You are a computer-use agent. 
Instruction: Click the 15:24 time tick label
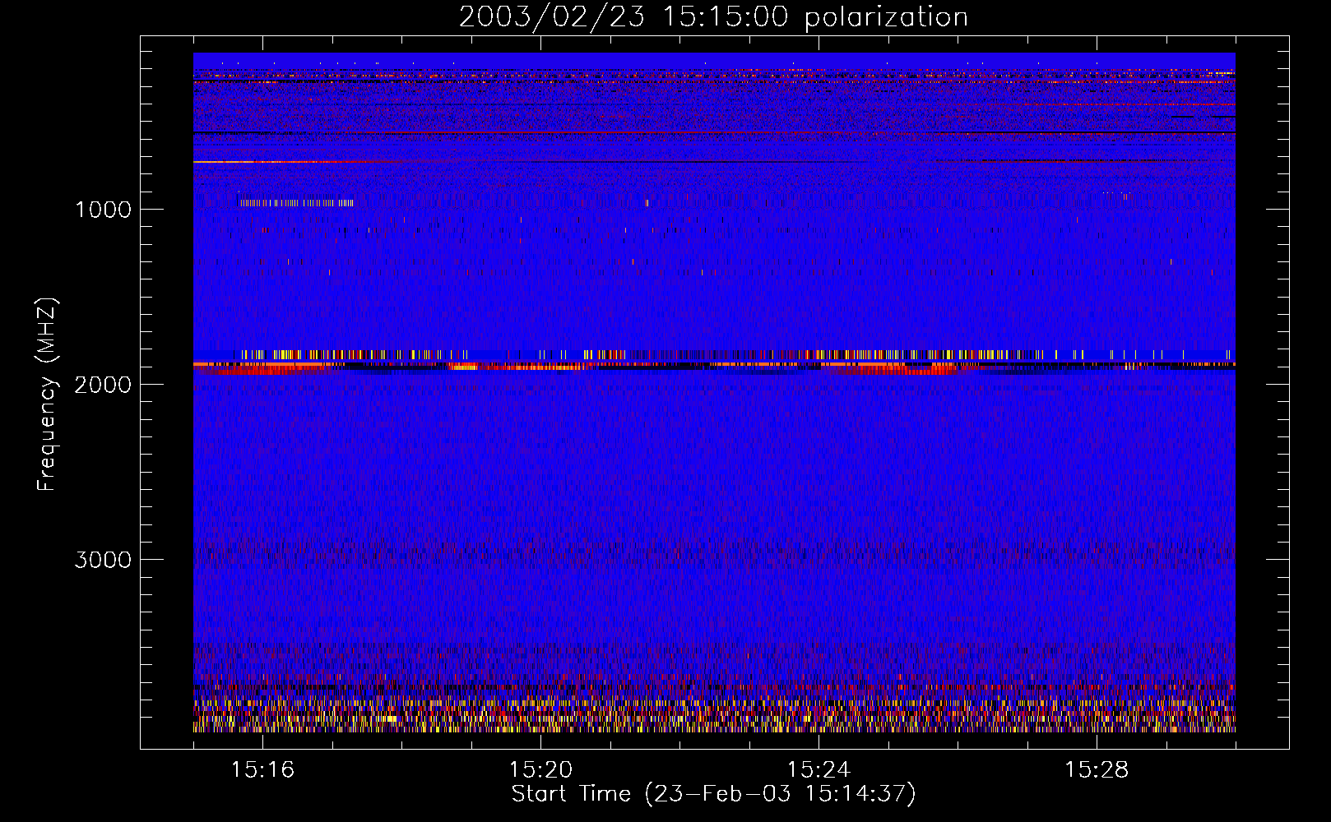point(819,770)
